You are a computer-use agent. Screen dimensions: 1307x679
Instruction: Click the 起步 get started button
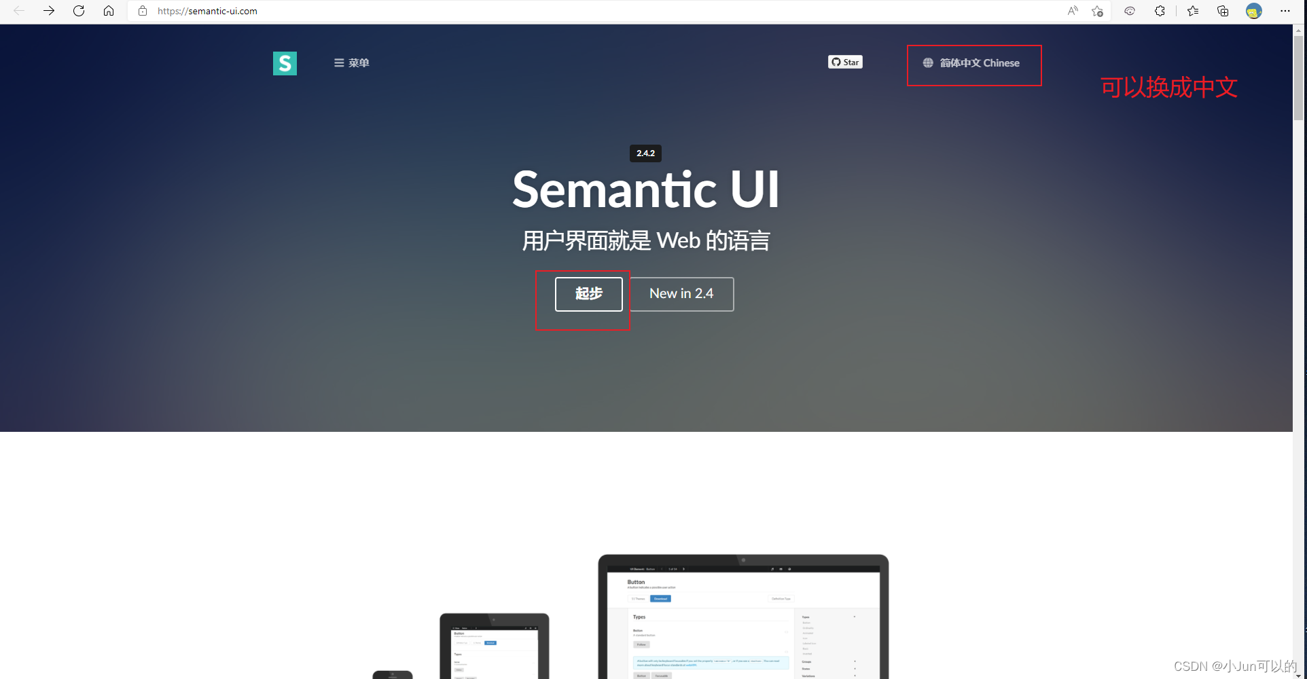588,294
